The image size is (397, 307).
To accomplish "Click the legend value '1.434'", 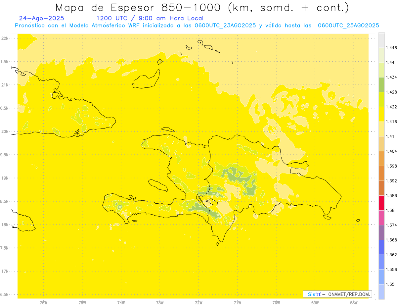I will pos(392,77).
